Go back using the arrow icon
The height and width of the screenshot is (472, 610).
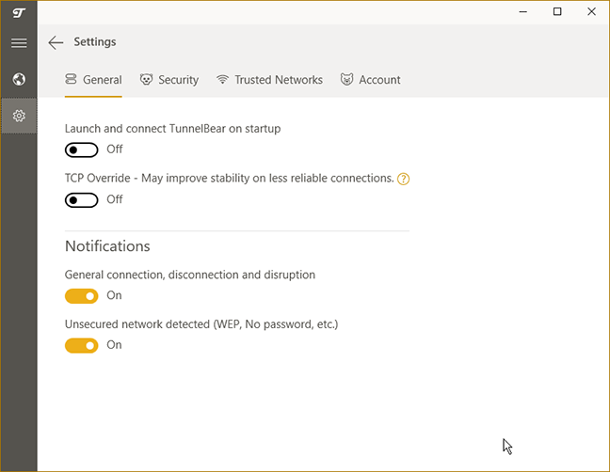click(56, 42)
